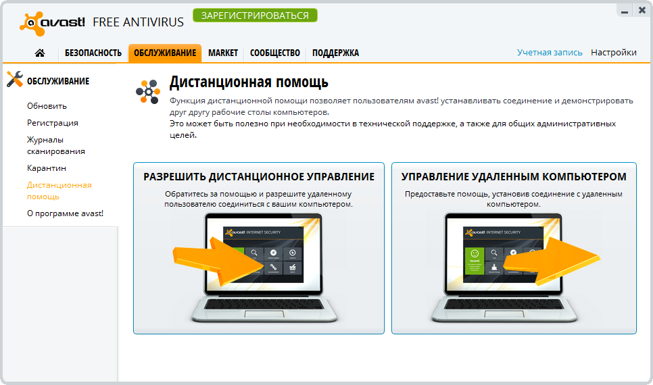
Task: Click the wrench and screwdriver maintenance icon
Action: click(15, 79)
